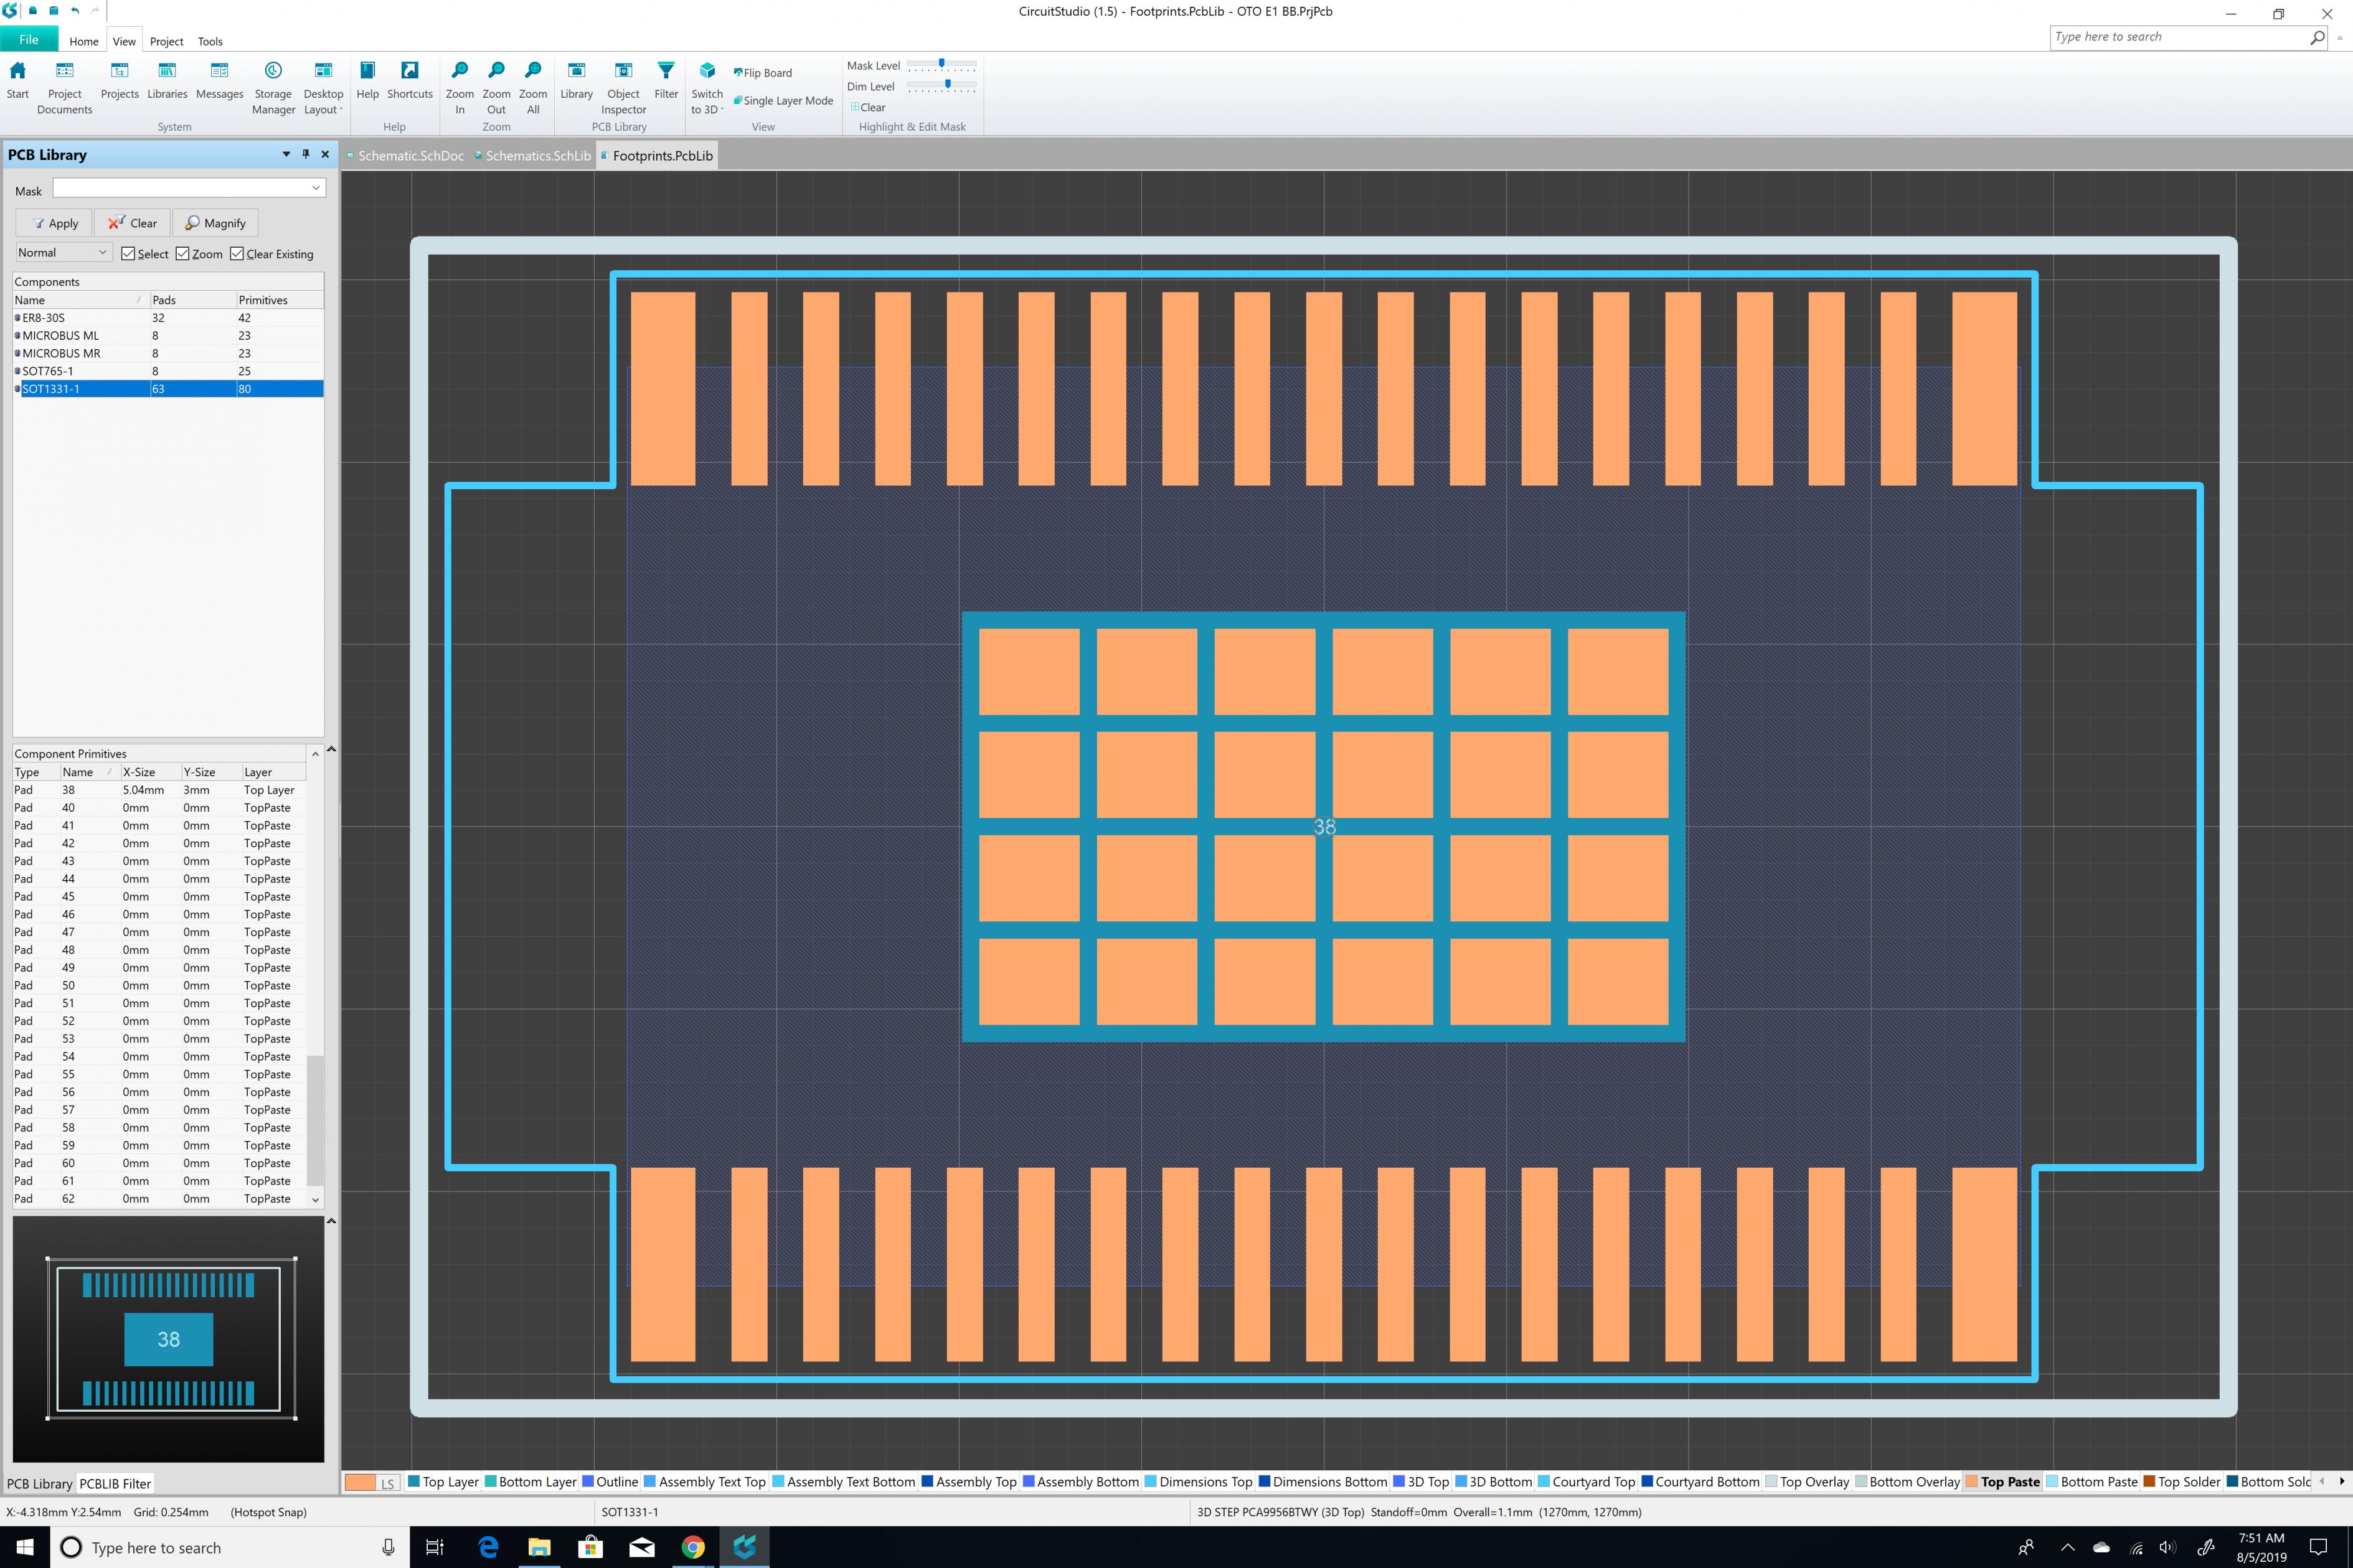Open the Libraries panel icon
The width and height of the screenshot is (2353, 1568).
167,80
